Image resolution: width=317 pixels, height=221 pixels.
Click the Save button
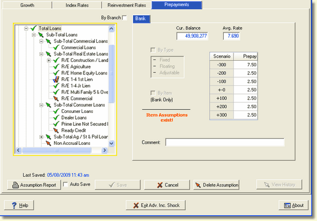[x=118, y=185]
